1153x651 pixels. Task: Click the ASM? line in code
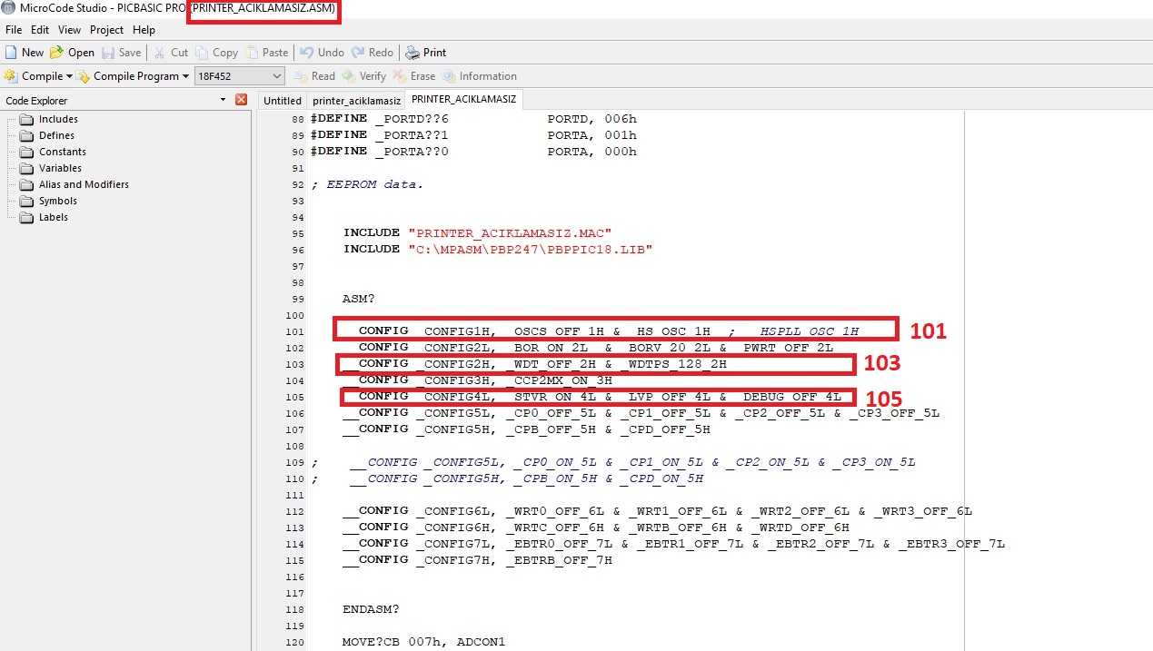click(358, 299)
